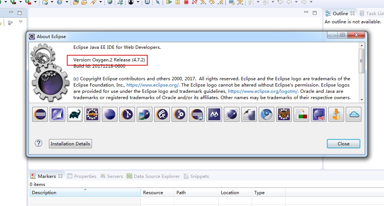
Task: Click the open-folder Open Task toolbar icon
Action: pyautogui.click(x=84, y=2)
